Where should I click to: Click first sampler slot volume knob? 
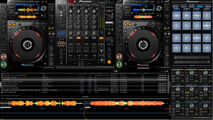click(178, 73)
